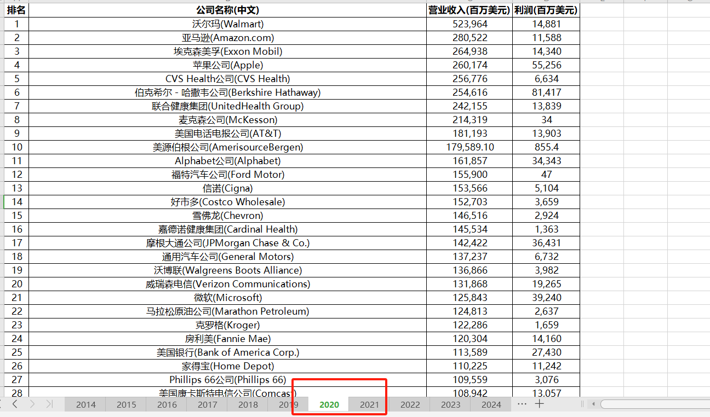Select the Ford Motor company cell
This screenshot has width=710, height=417.
click(x=227, y=175)
